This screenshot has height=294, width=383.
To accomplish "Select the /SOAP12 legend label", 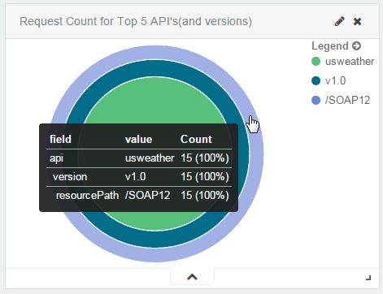I will [347, 100].
